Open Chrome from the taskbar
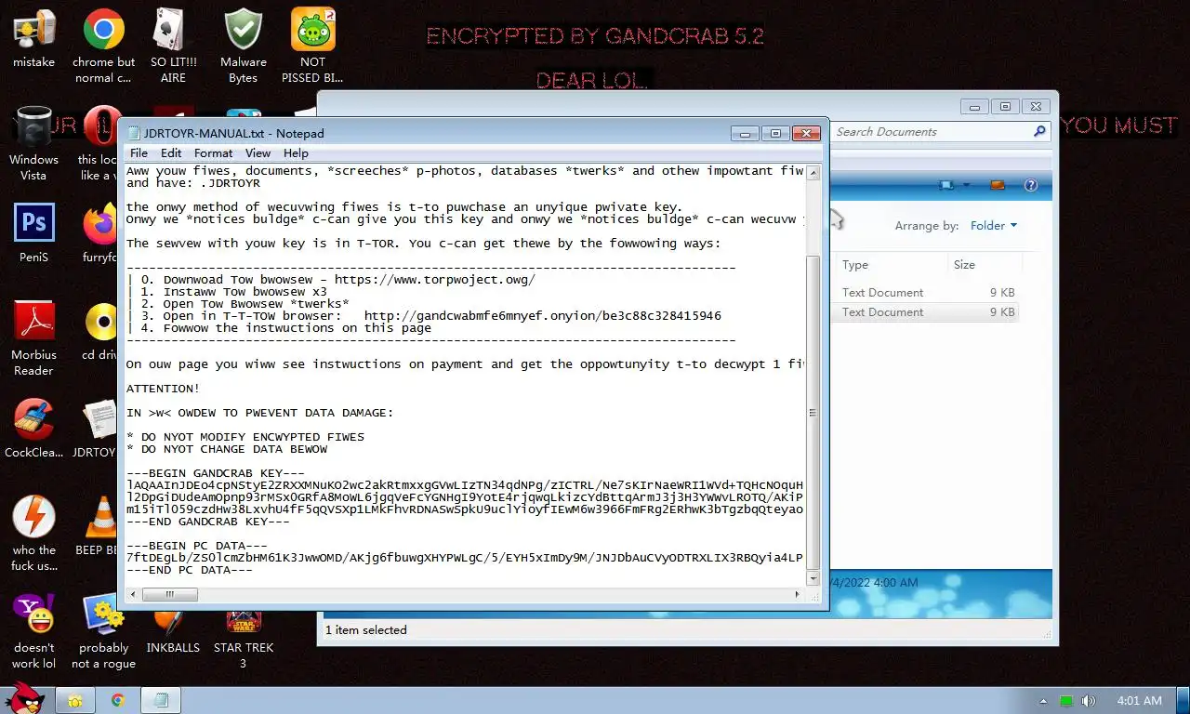The image size is (1190, 714). [x=118, y=700]
